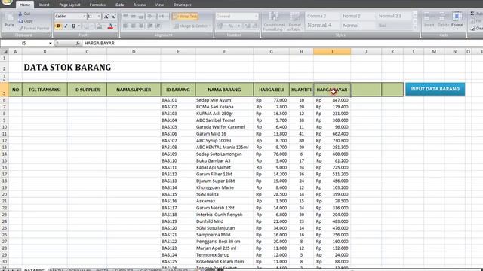Apply the Normal 4 cell style
Image resolution: width=483 pixels, height=271 pixels.
point(322,25)
